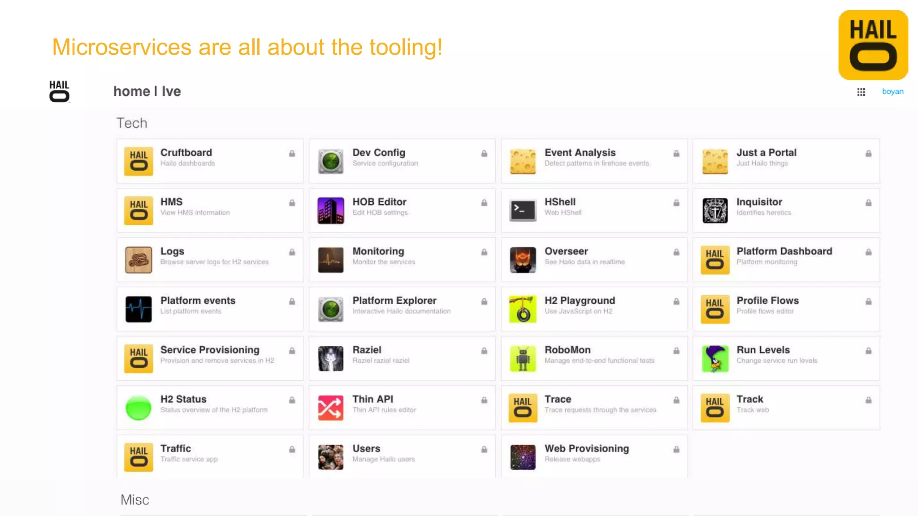The width and height of the screenshot is (918, 516).
Task: Click 'Browse server logs for H2 services'
Action: [x=214, y=262]
